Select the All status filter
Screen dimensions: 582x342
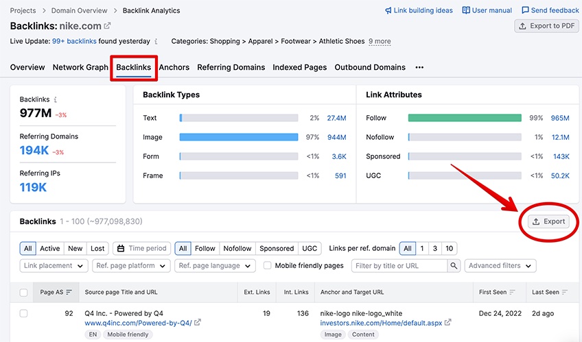pyautogui.click(x=28, y=249)
